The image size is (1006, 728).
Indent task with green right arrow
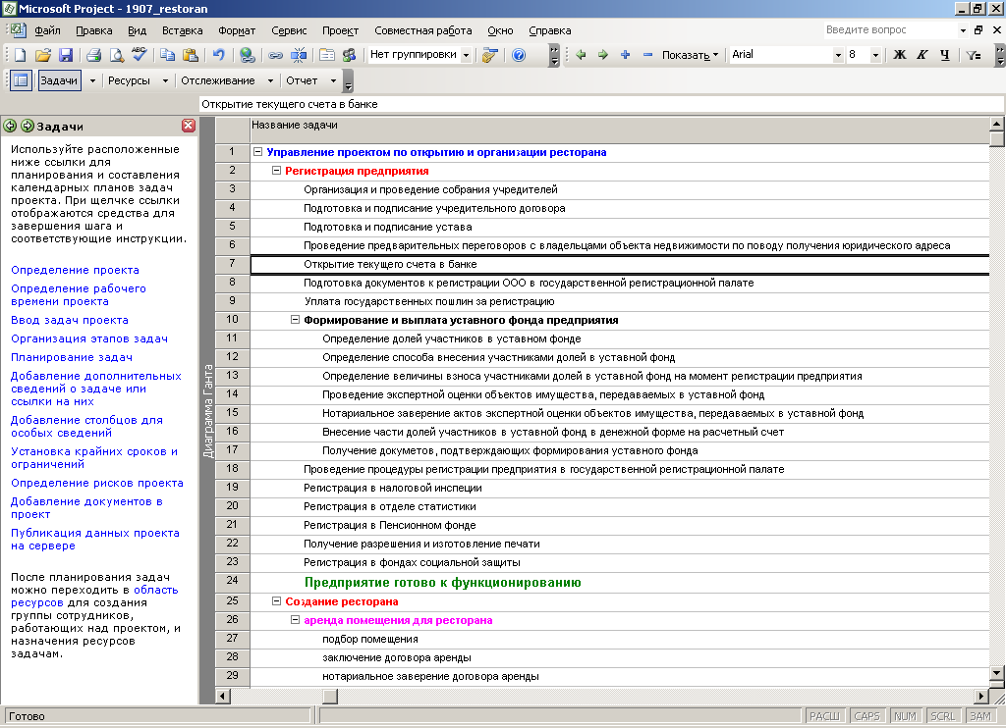coord(602,55)
